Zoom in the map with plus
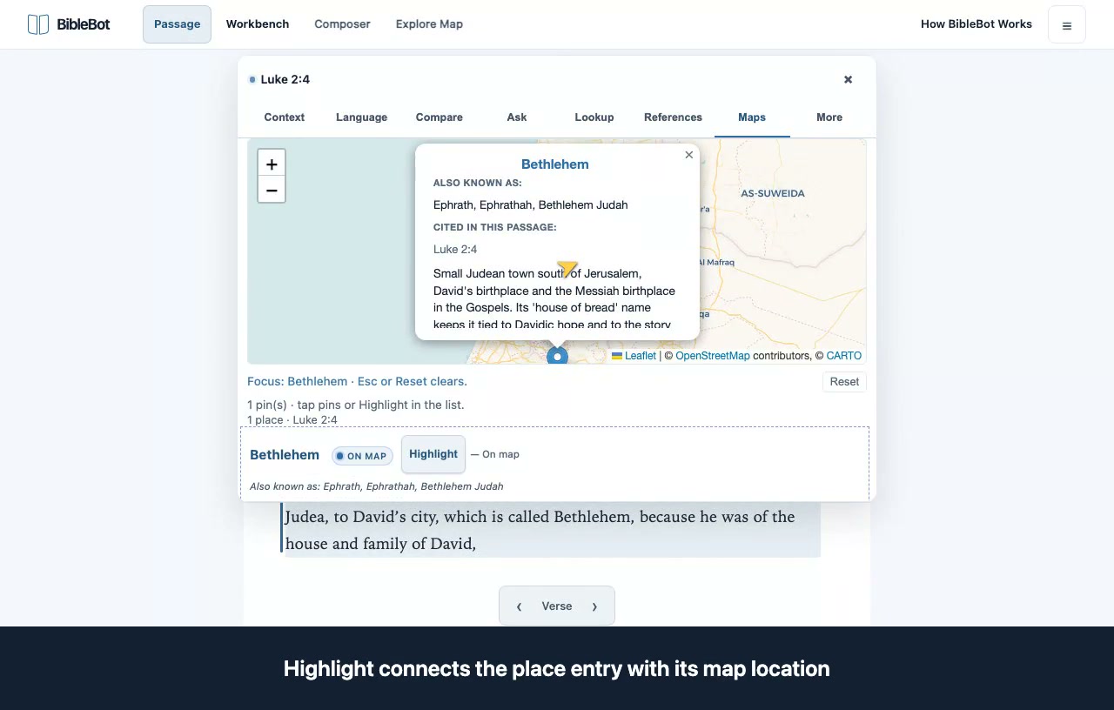1114x710 pixels. (x=272, y=164)
